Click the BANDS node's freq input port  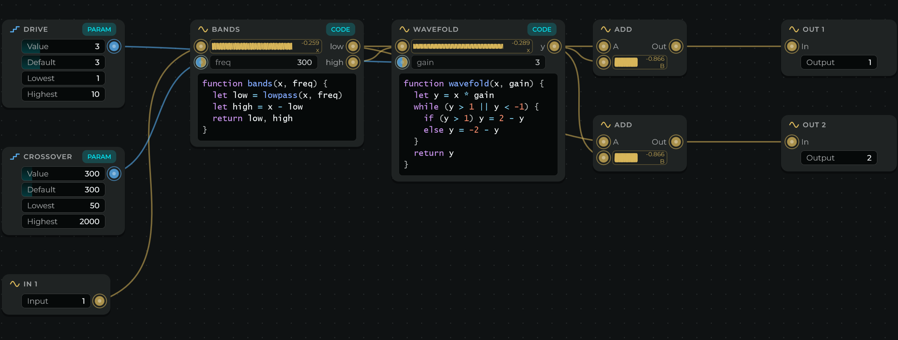(201, 62)
